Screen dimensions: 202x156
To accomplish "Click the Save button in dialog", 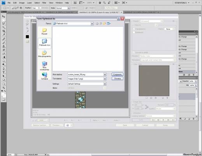I will (x=118, y=74).
